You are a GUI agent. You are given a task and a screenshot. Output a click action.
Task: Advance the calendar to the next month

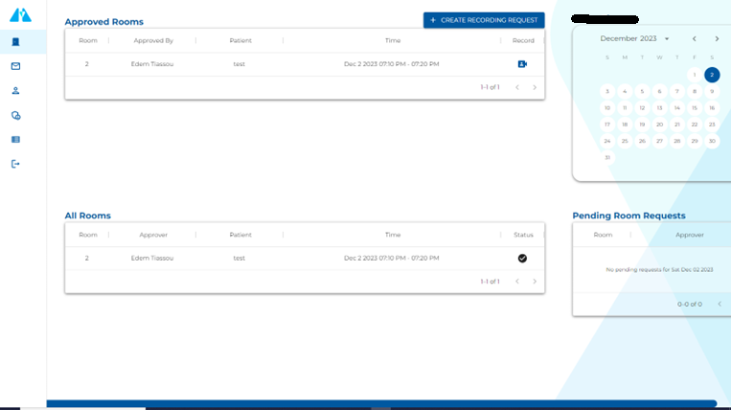(717, 39)
